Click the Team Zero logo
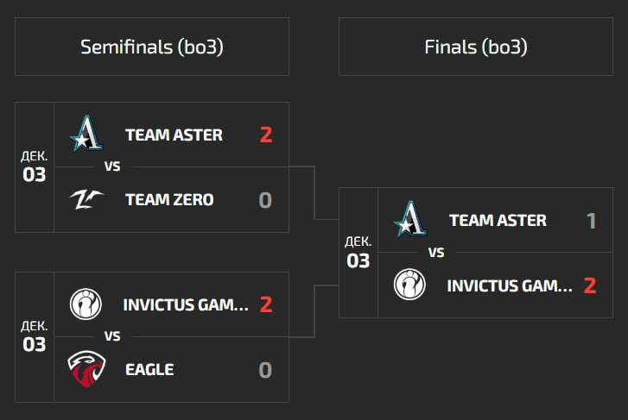The image size is (628, 420). (x=86, y=199)
